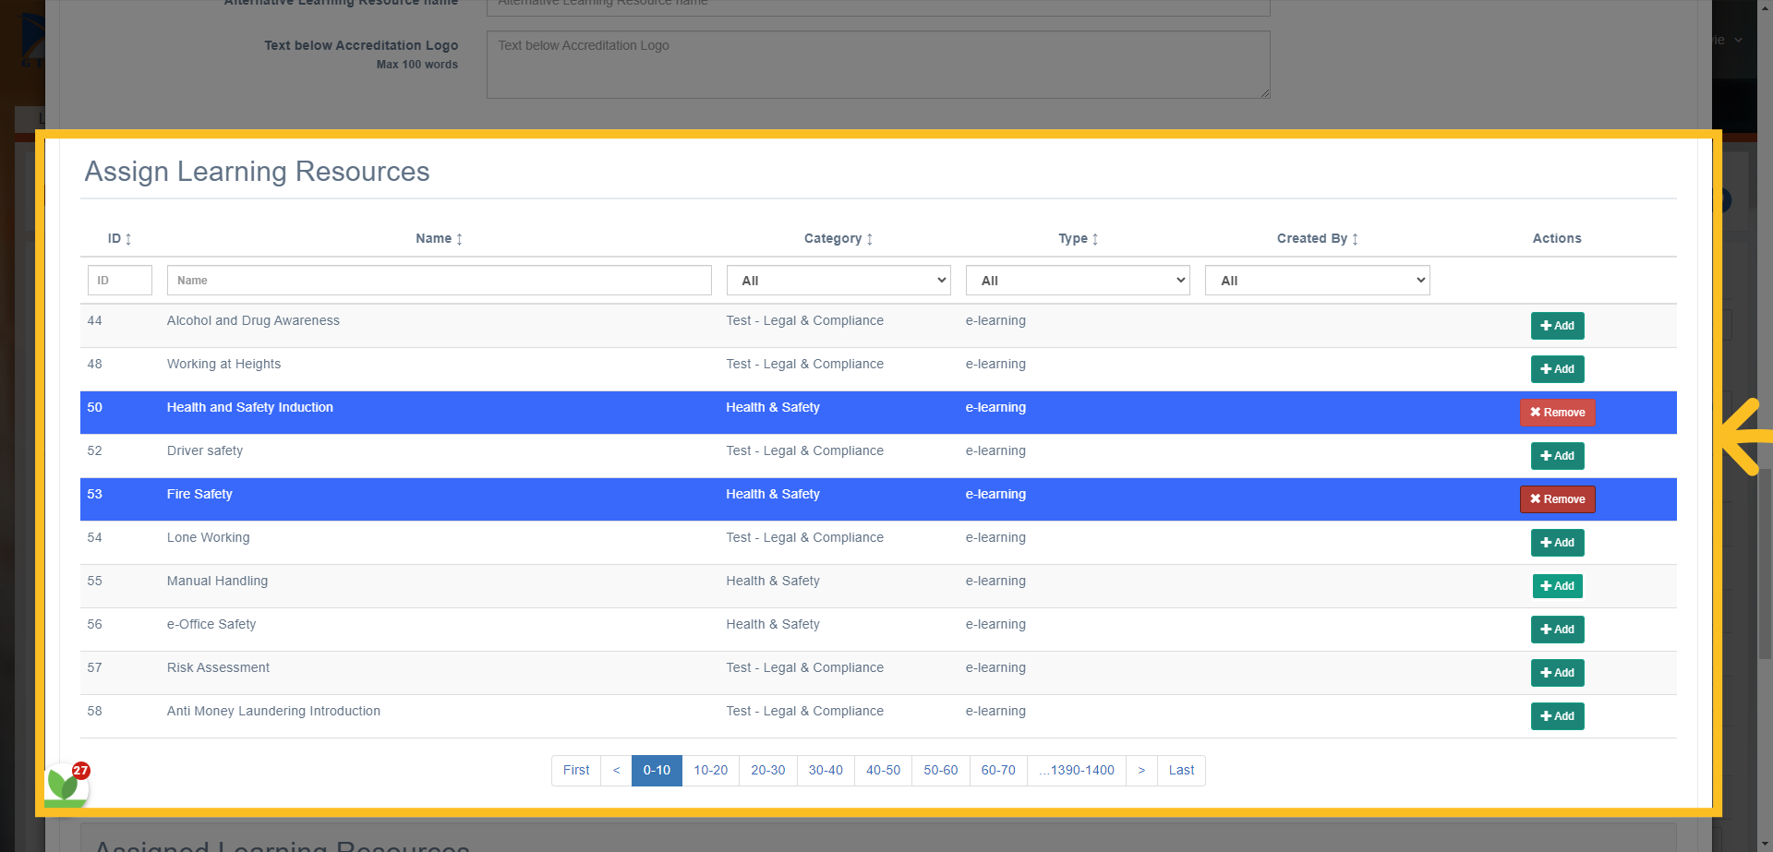Click Anti Money Laundering Introduction name cell

[273, 712]
